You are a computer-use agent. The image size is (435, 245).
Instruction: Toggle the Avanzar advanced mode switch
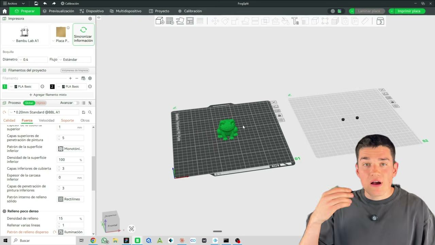[x=76, y=103]
